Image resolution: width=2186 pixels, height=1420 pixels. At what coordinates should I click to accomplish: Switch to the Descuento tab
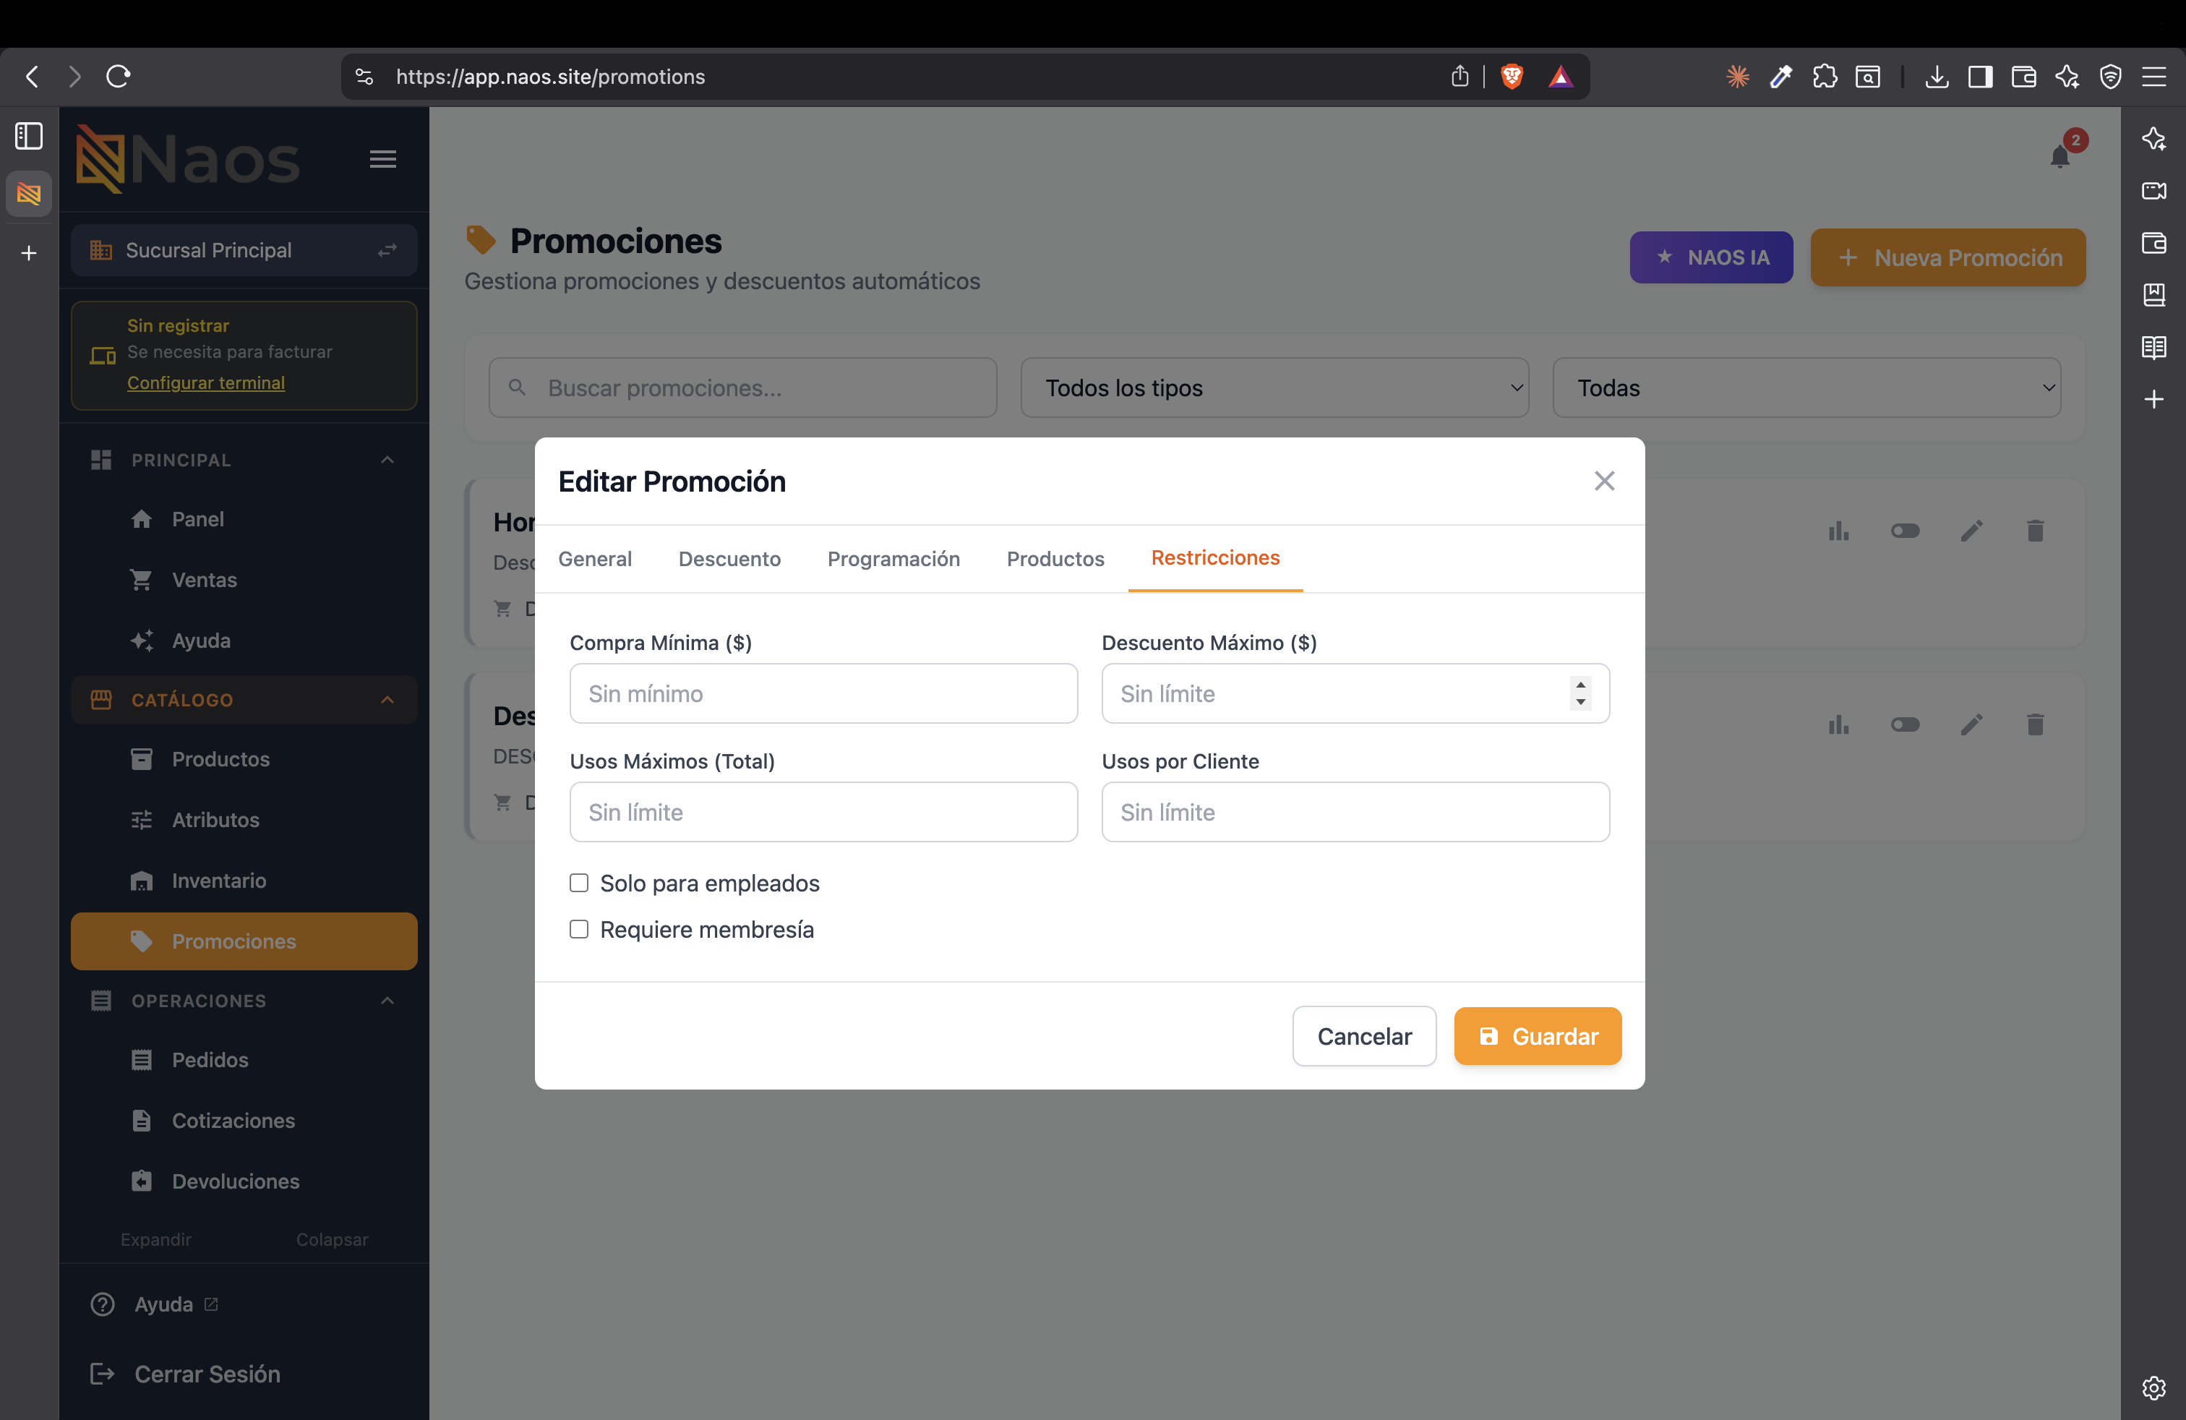click(x=729, y=558)
